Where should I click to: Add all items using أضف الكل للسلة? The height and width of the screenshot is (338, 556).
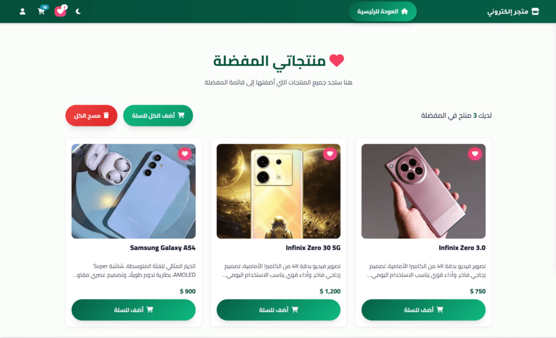158,115
